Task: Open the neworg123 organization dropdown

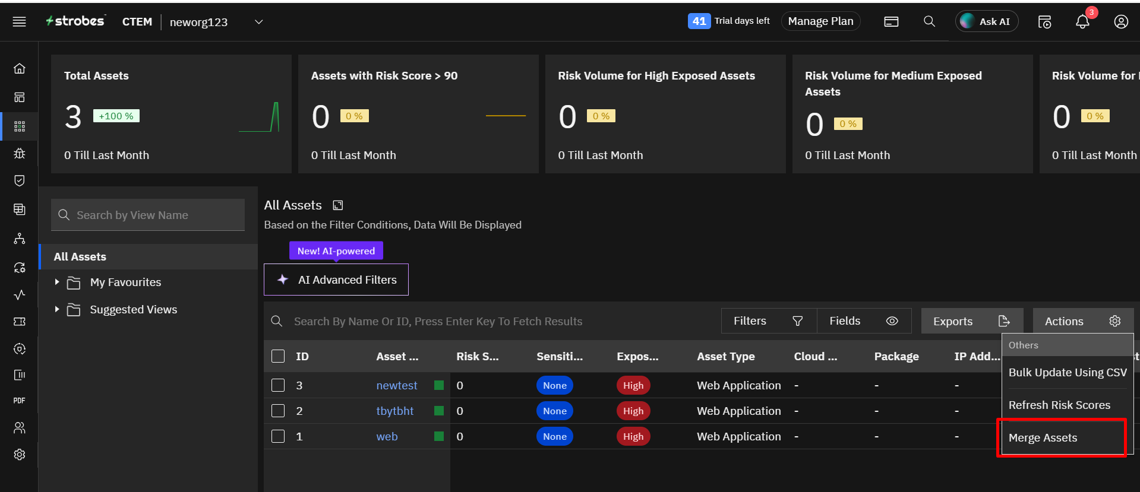Action: (x=259, y=22)
